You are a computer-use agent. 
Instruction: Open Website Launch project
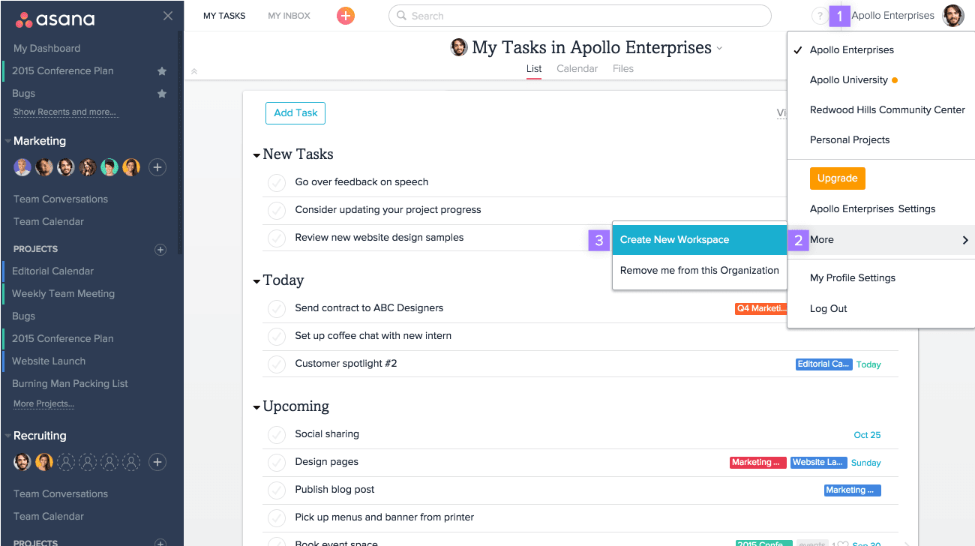(x=49, y=361)
